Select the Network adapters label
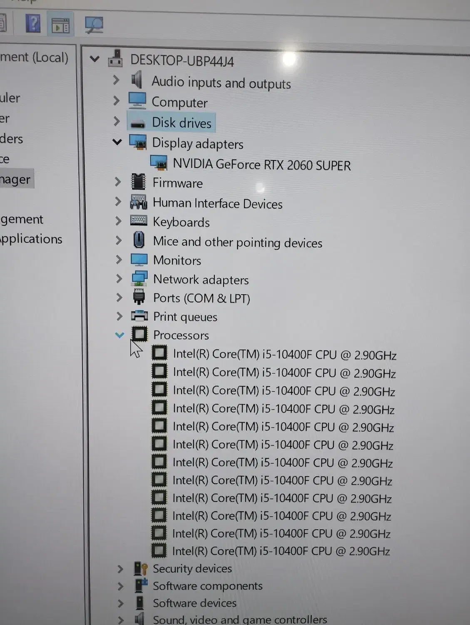The image size is (470, 625). (201, 280)
